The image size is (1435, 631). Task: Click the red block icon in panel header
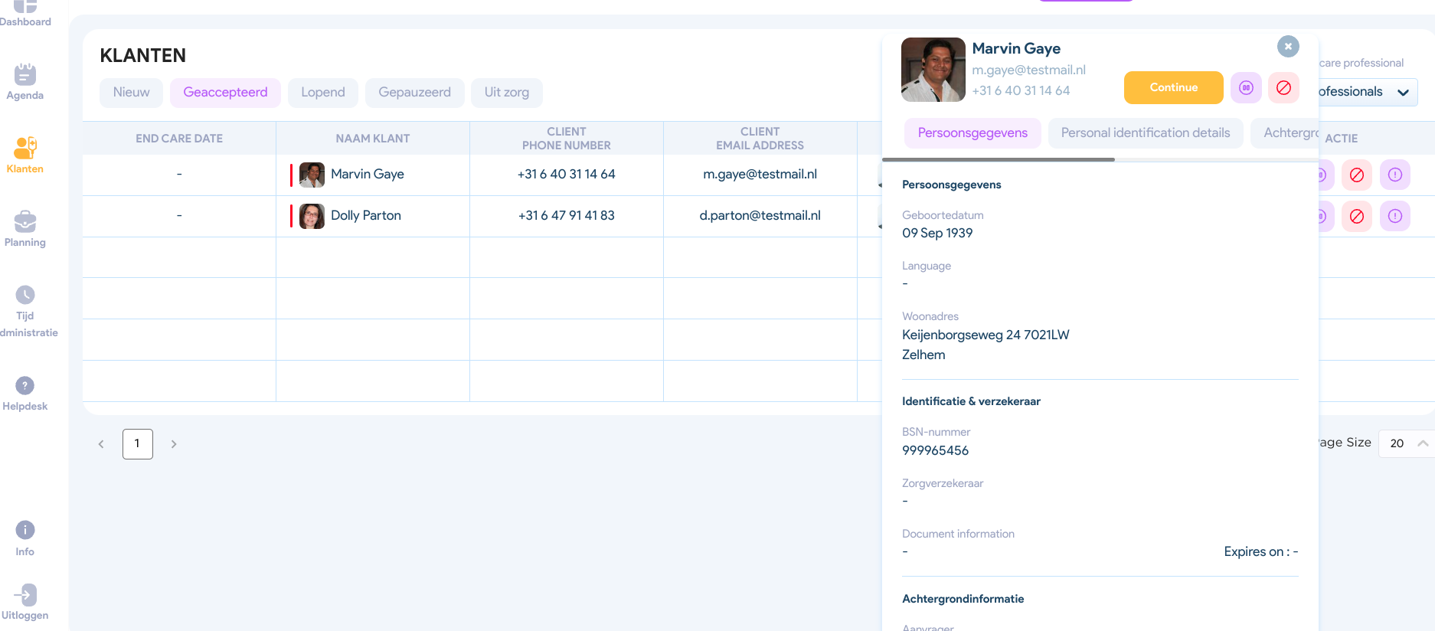pyautogui.click(x=1283, y=88)
